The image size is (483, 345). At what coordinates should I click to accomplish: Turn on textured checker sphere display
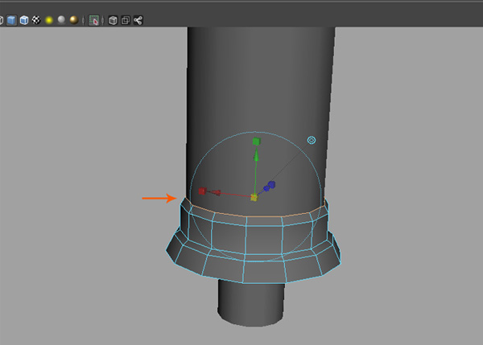click(x=35, y=20)
